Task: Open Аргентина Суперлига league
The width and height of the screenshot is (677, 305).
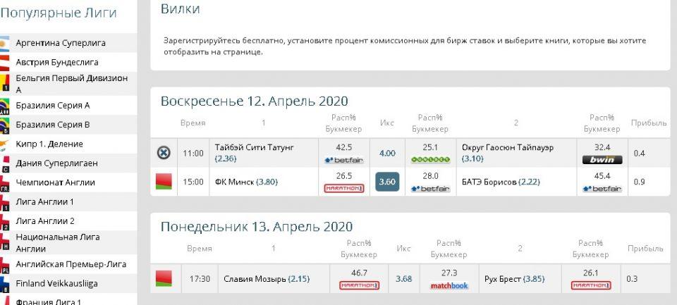Action: (61, 43)
